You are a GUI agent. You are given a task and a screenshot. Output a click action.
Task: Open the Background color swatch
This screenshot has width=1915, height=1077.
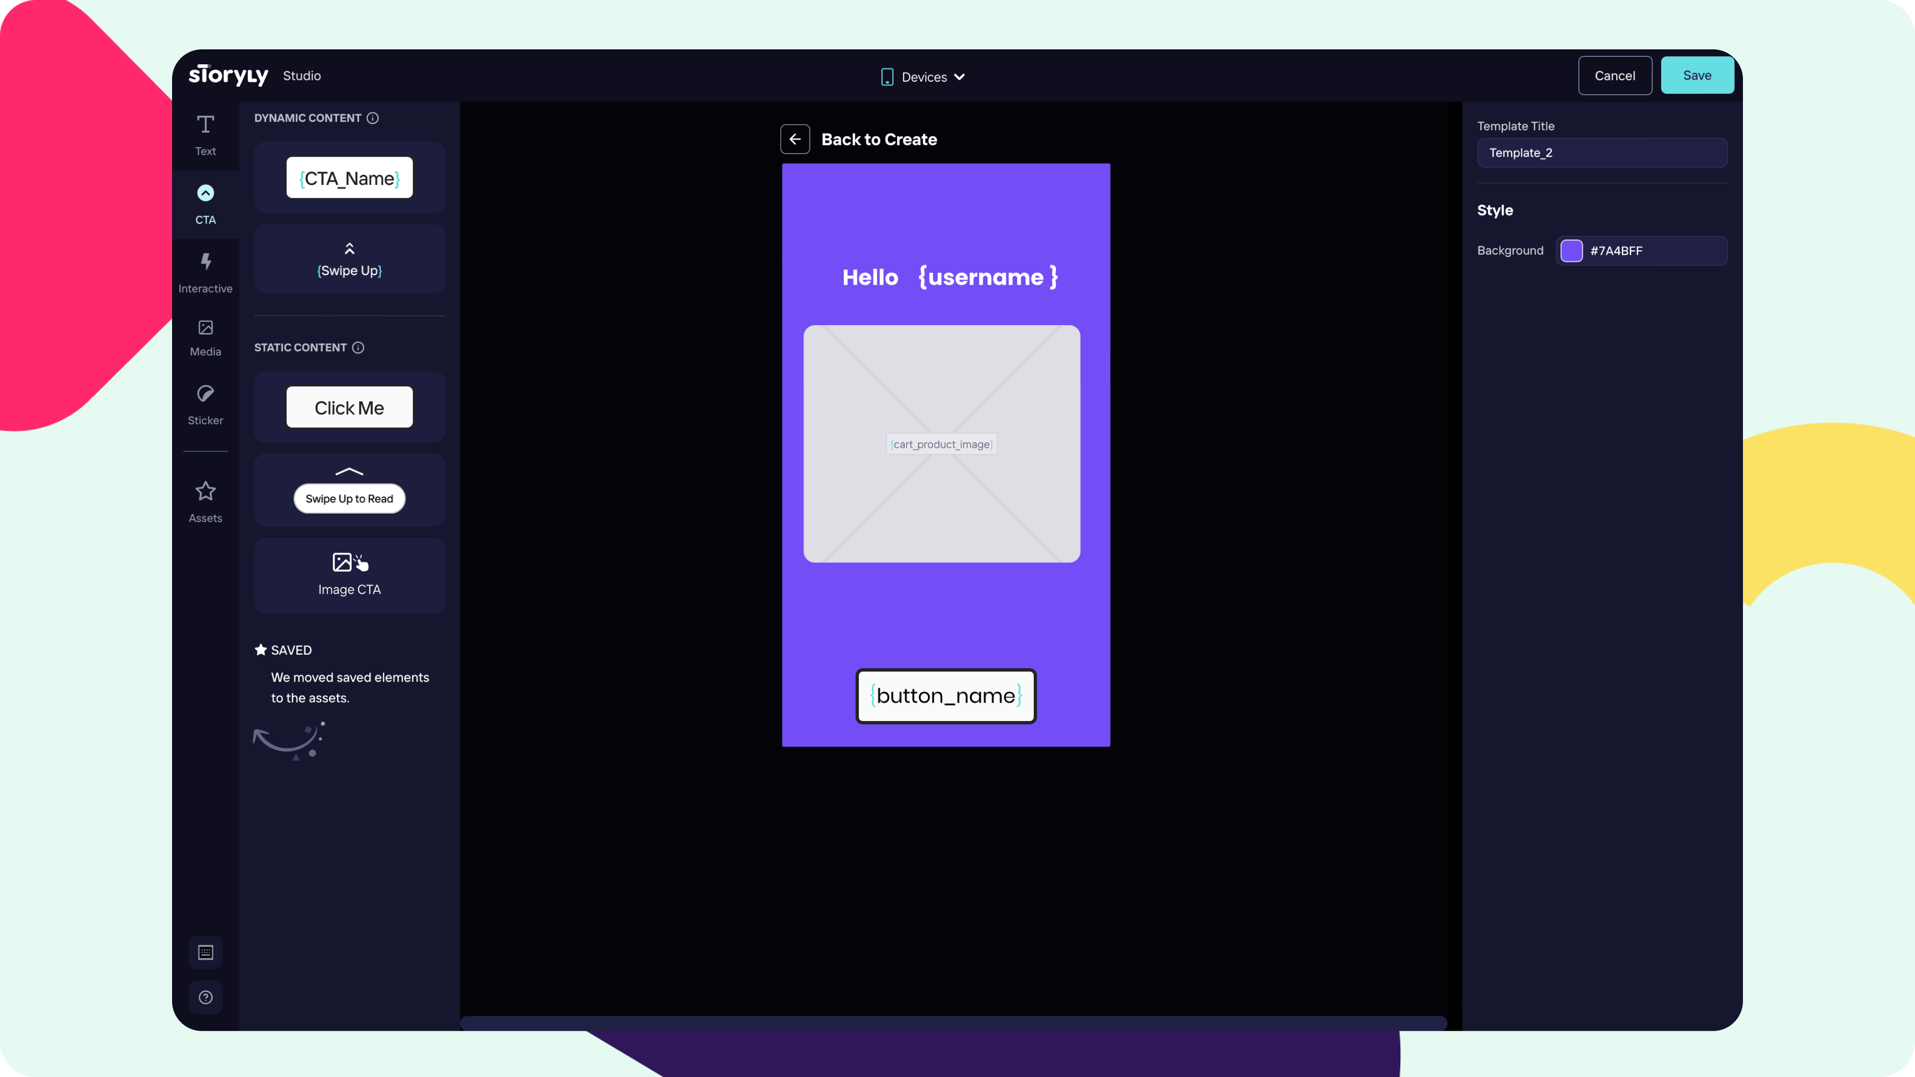(x=1571, y=250)
